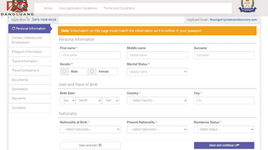
Task: Expand the birth Month dropdown
Action: [88, 100]
